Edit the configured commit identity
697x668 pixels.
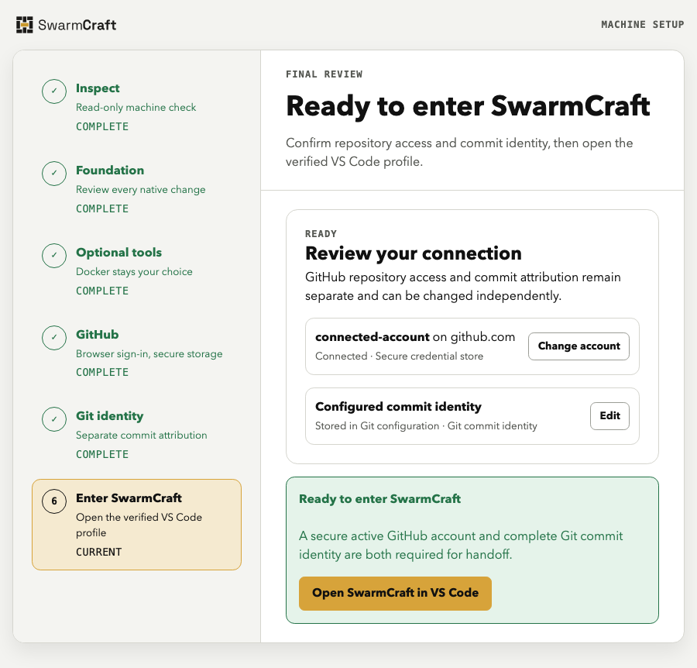click(x=609, y=416)
